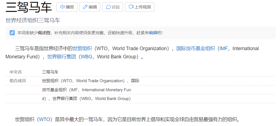Click the 播报 speaker button
Image resolution: width=280 pixels, height=126 pixels.
pyautogui.click(x=67, y=7)
